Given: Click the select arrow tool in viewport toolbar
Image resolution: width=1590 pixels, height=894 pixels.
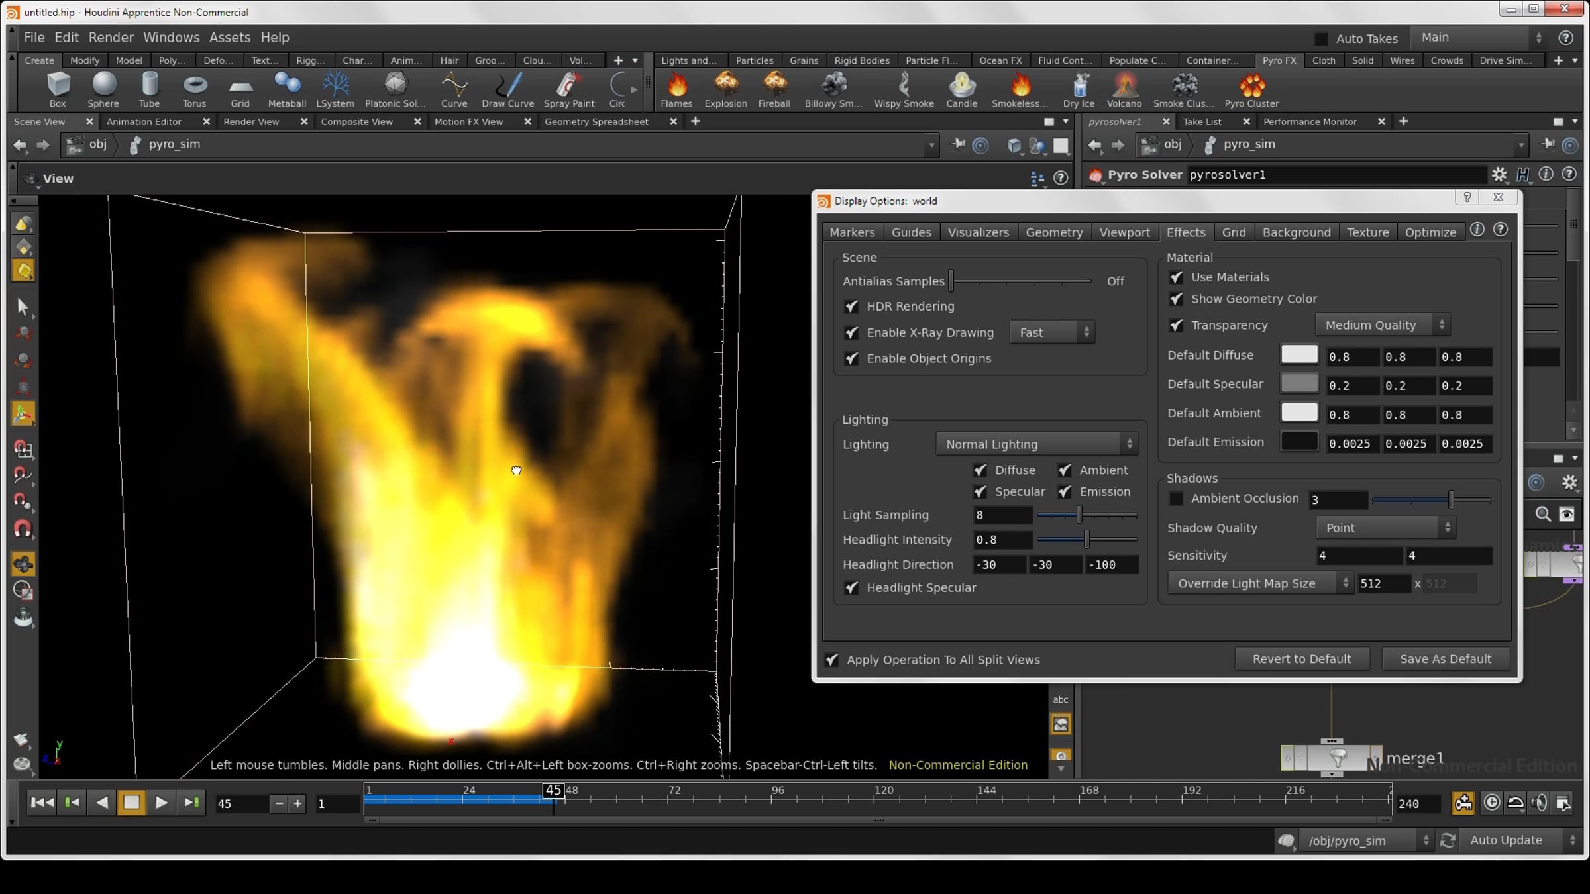Looking at the screenshot, I should tap(23, 307).
